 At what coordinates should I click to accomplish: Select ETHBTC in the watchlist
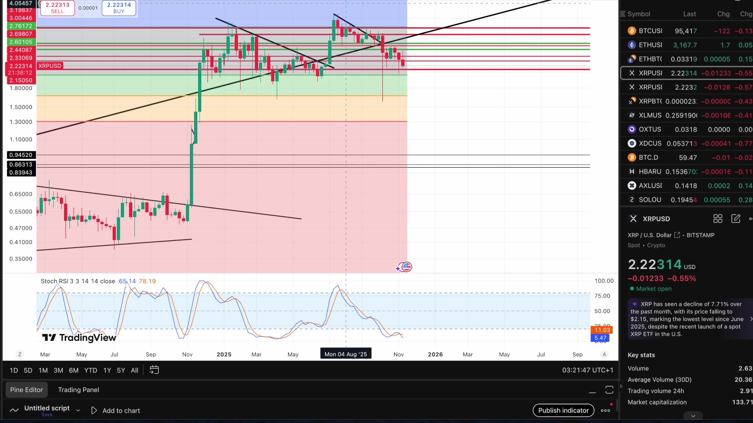(686, 59)
